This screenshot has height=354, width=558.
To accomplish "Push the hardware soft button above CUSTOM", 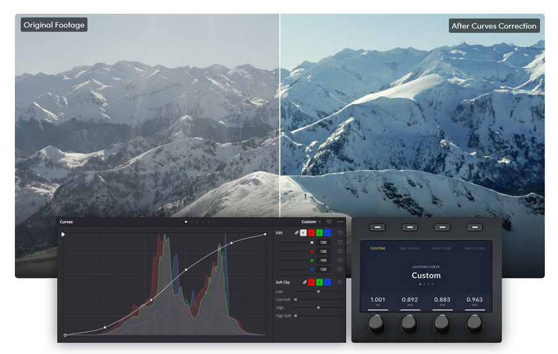I will click(378, 227).
